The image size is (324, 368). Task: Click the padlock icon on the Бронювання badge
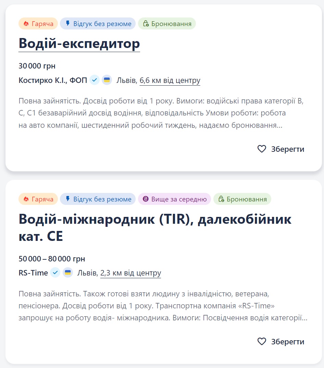click(146, 23)
